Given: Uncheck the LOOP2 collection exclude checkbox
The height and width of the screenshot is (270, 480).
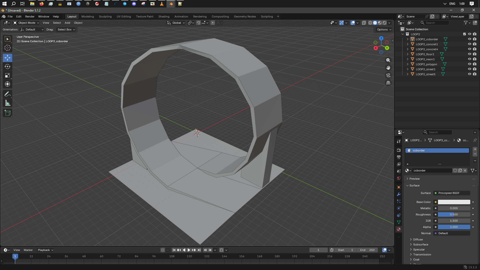Looking at the screenshot, I should pyautogui.click(x=464, y=34).
